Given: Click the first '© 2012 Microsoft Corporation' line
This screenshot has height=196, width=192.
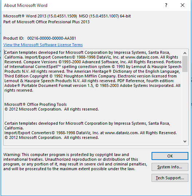Looking at the screenshot, I should click(52, 109).
